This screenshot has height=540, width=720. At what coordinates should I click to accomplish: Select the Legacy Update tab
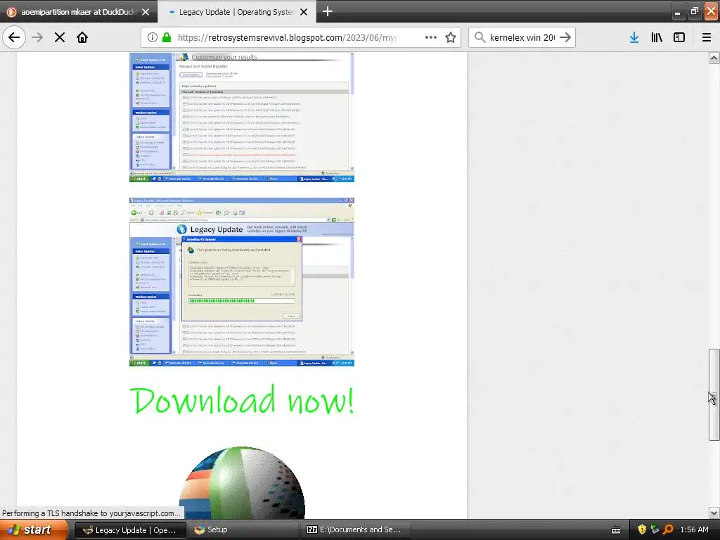coord(236,12)
